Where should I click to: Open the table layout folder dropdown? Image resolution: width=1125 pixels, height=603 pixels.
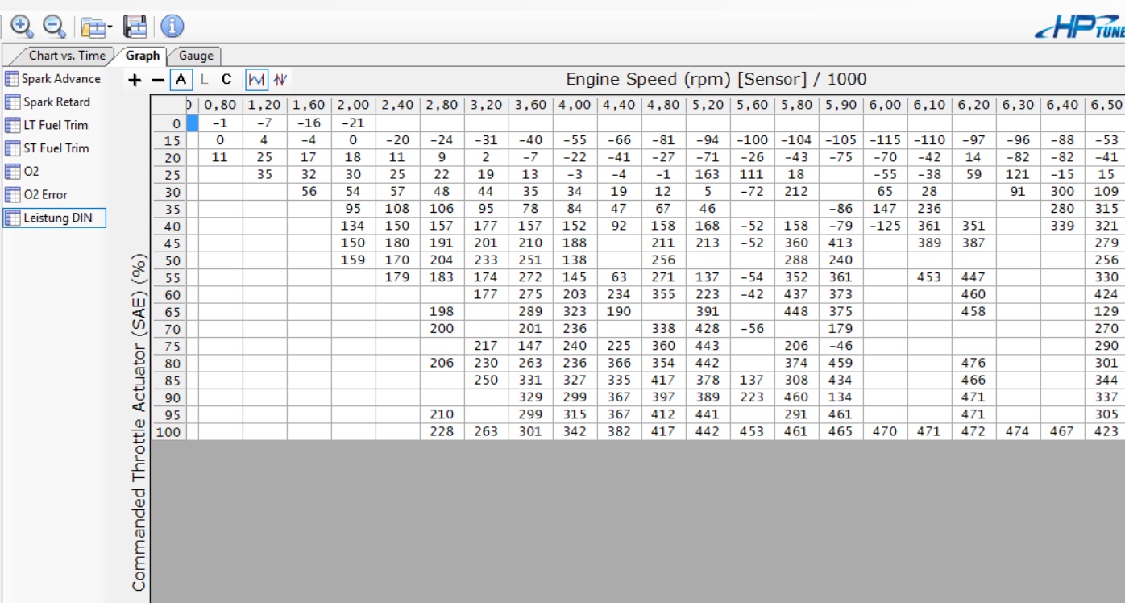97,27
